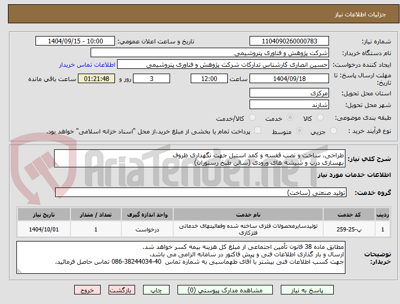The width and height of the screenshot is (400, 304).
Task: Click service code cell پ-25-259
Action: click(x=349, y=229)
